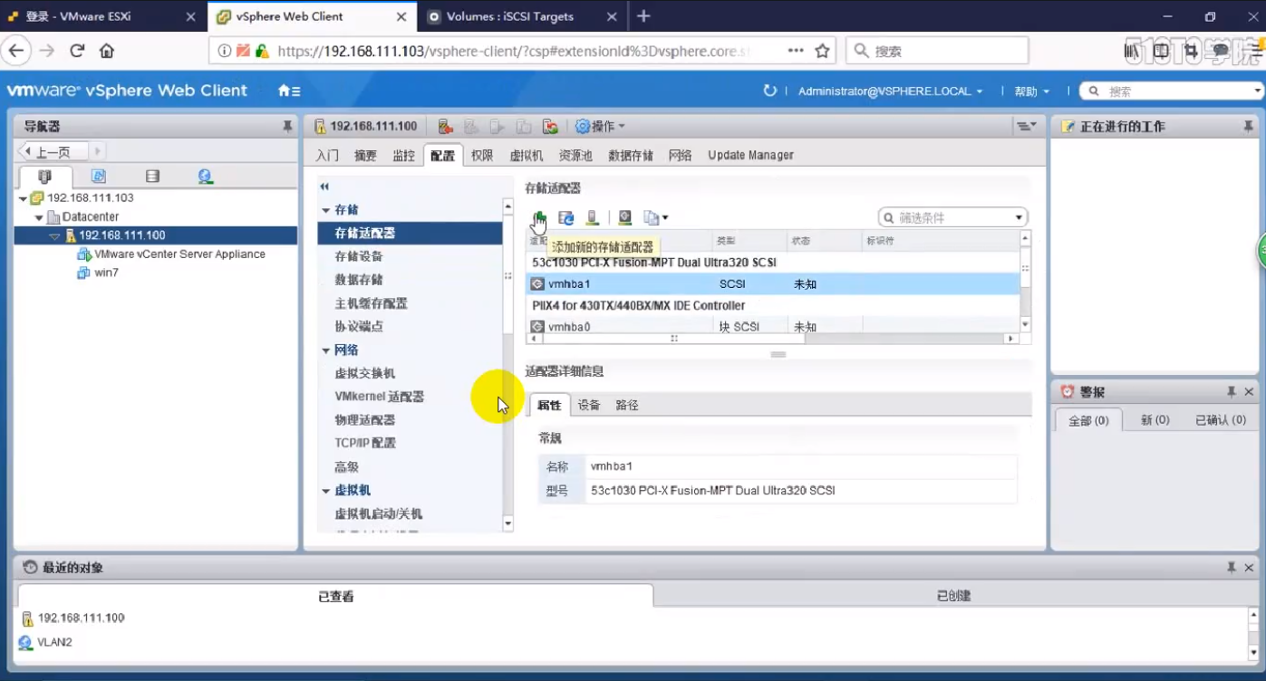The image size is (1266, 681).
Task: Open the 数据存储 top tab
Action: [x=631, y=156]
